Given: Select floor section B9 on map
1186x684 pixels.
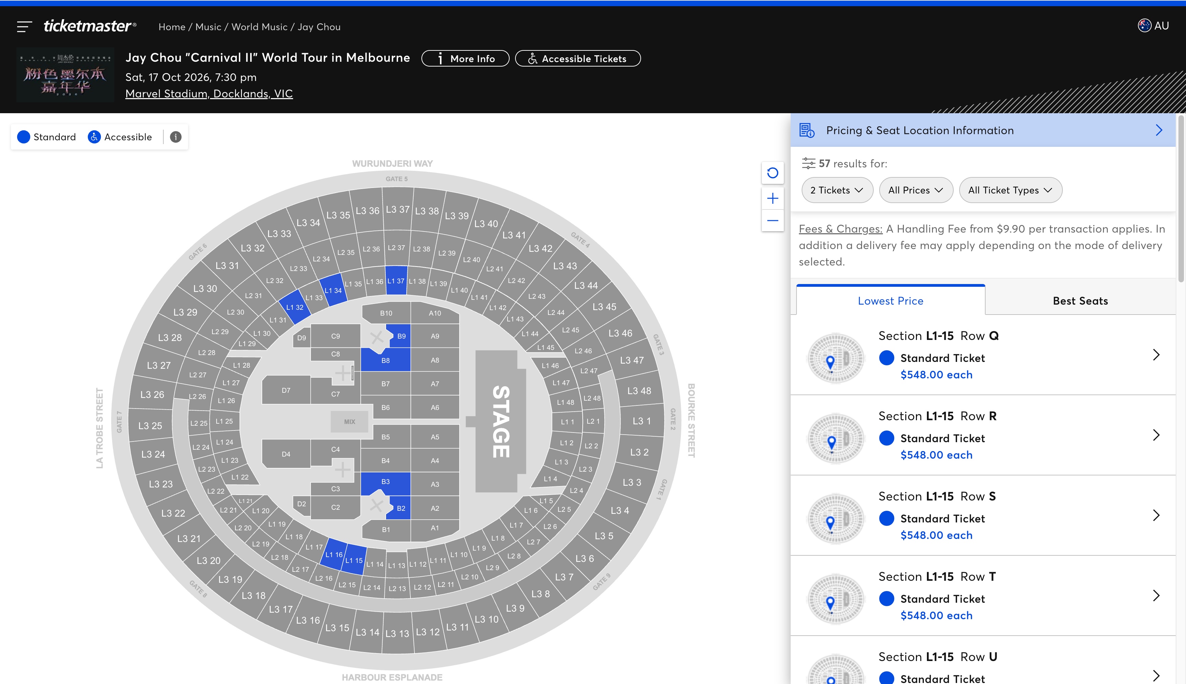Looking at the screenshot, I should coord(401,336).
